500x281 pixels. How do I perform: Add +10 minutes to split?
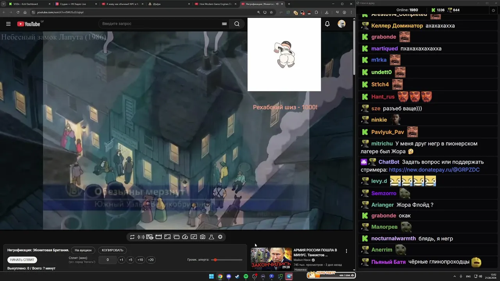click(x=140, y=260)
